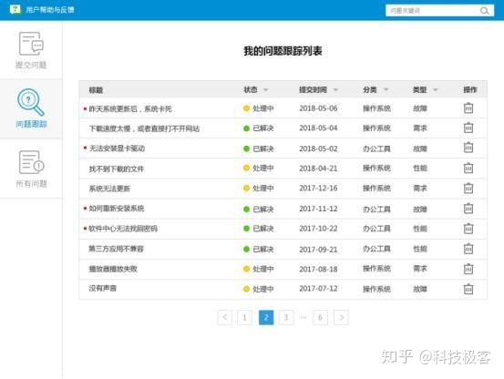
Task: Expand the 提交时间 column sort dropdown
Action: [335, 89]
